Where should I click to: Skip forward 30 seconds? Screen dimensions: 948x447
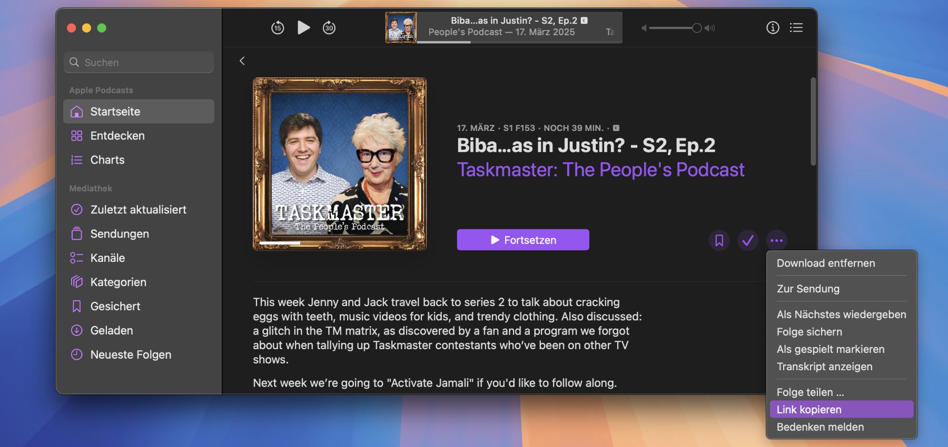[329, 28]
